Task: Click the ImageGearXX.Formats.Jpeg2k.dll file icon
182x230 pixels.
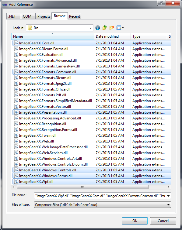Action: (x=16, y=84)
